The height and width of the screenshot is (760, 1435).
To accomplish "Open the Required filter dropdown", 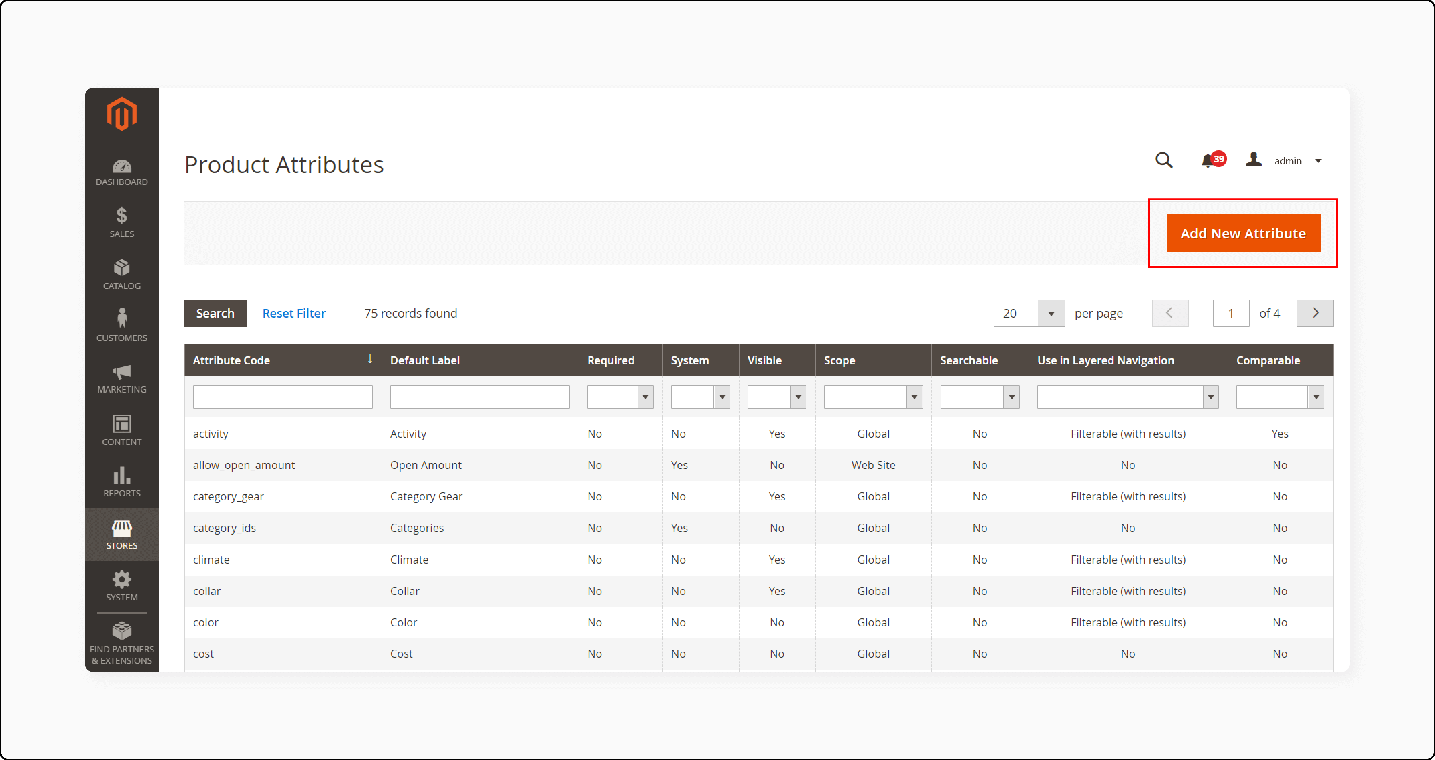I will pyautogui.click(x=620, y=397).
